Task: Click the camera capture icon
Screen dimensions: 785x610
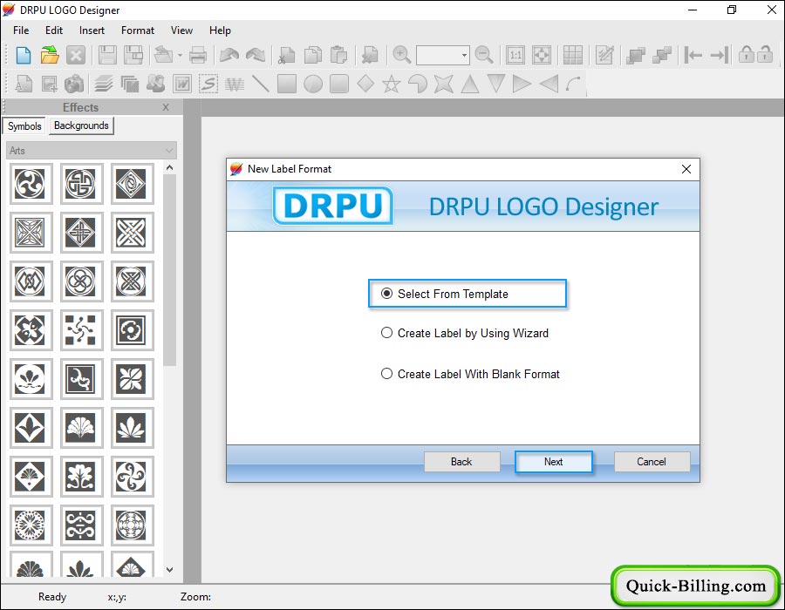Action: (x=74, y=84)
